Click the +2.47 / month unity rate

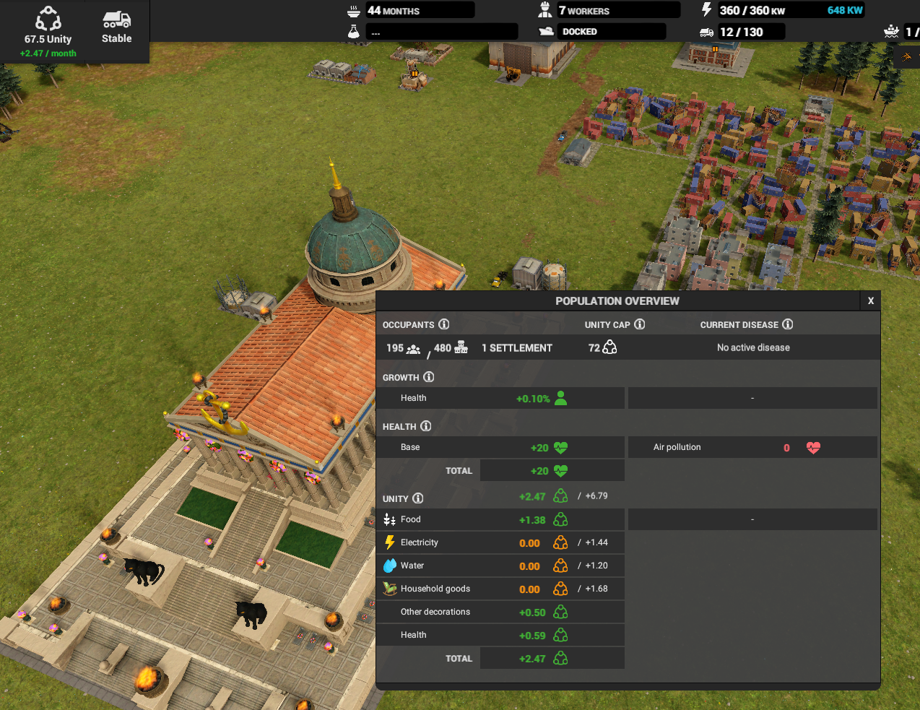point(48,53)
